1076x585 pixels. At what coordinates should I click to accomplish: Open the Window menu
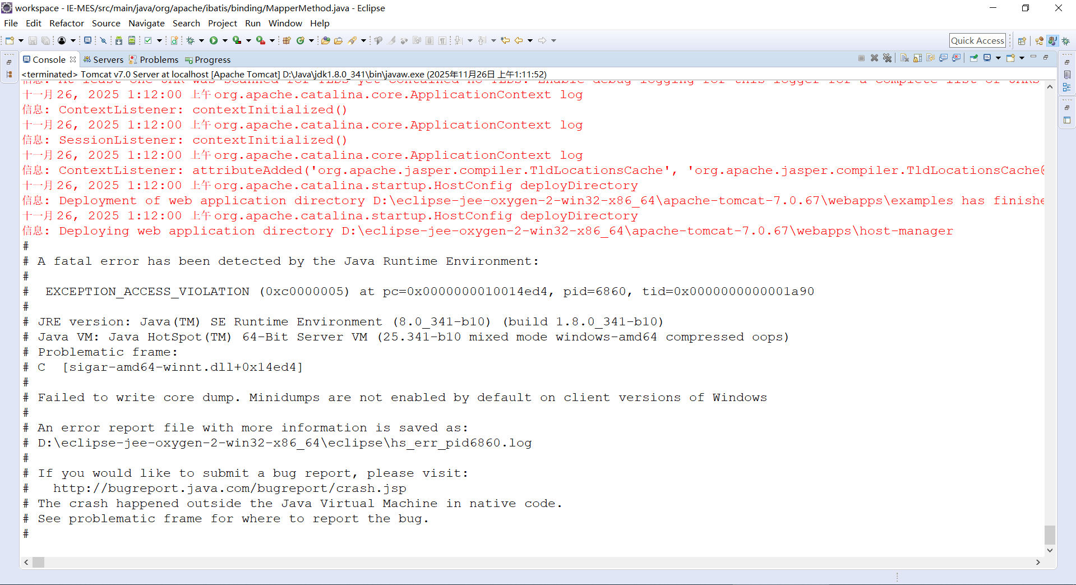(x=285, y=23)
